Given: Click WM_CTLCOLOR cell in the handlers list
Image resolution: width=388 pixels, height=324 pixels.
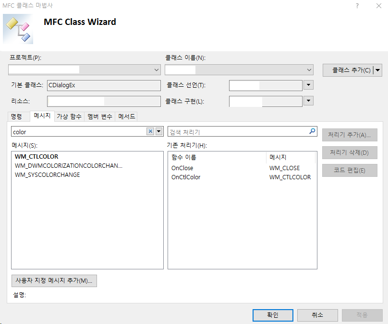Looking at the screenshot, I should pos(290,177).
